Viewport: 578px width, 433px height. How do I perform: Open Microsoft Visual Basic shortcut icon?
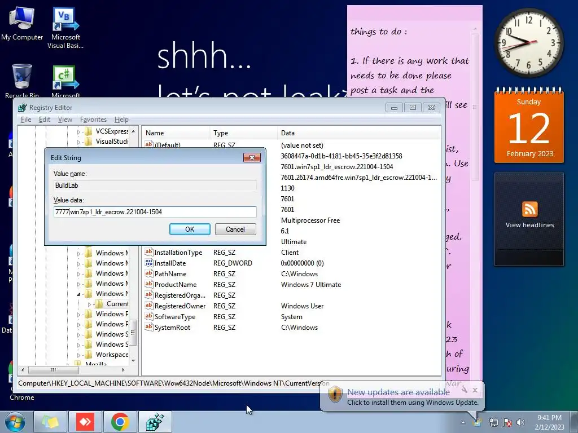pos(65,28)
